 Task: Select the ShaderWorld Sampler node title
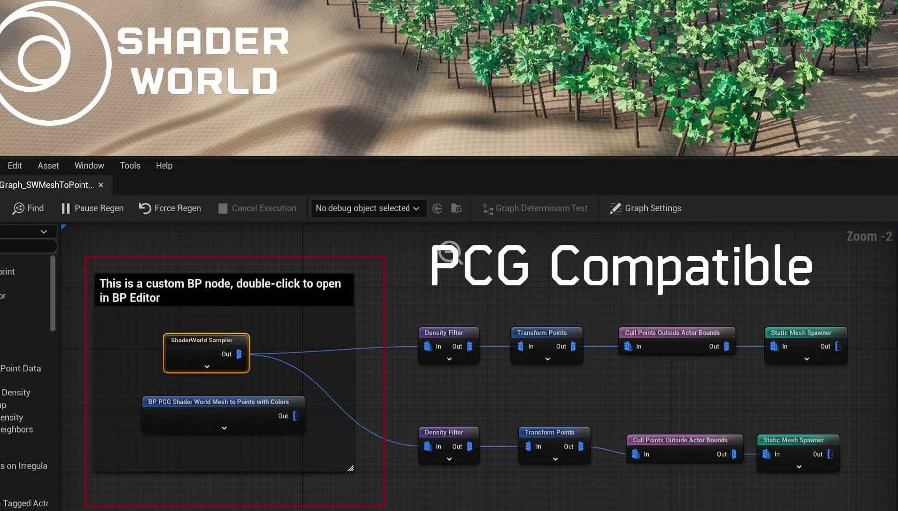click(201, 340)
